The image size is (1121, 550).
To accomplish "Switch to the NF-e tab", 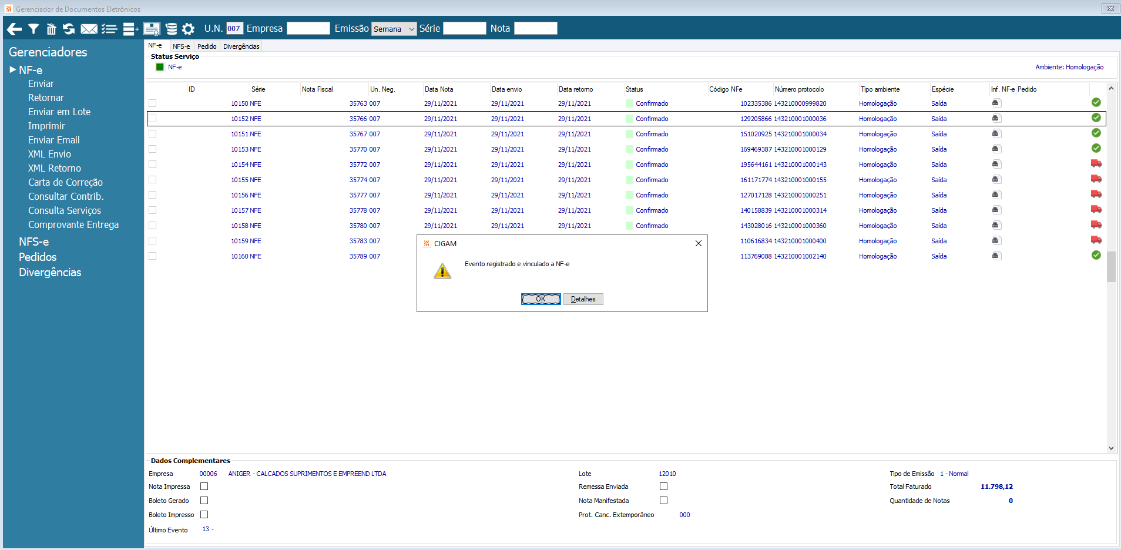I will (x=156, y=46).
